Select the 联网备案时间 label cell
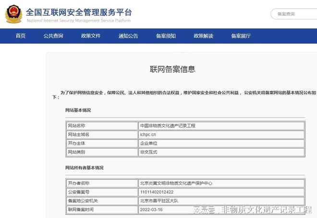 (102, 209)
